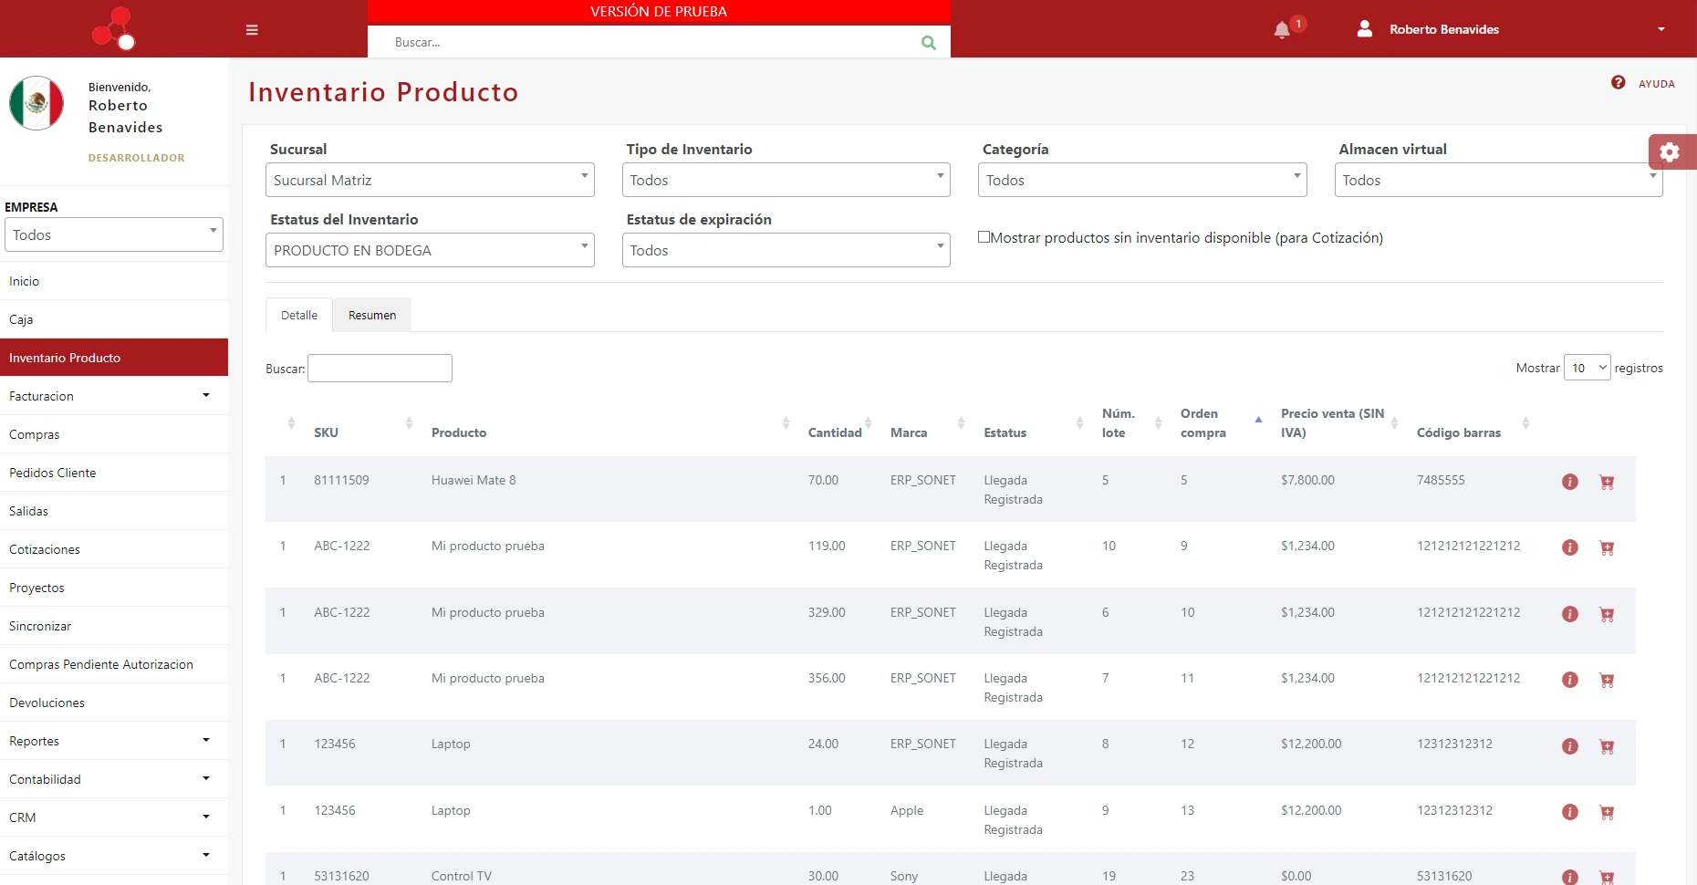Open the Mostrar registros count dropdown
Image resolution: width=1697 pixels, height=885 pixels.
(x=1587, y=368)
